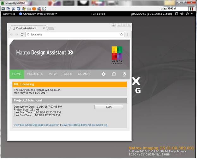This screenshot has height=159, width=197.
Task: Click the orange alert icon in VNC toolbar
Action: tap(34, 9)
